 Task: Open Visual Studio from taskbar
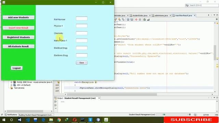20,120
